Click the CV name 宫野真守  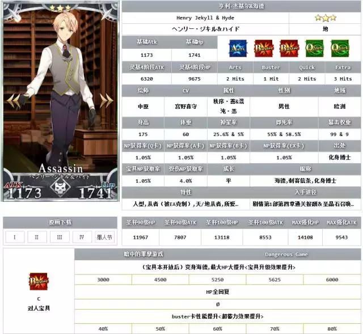tap(186, 107)
